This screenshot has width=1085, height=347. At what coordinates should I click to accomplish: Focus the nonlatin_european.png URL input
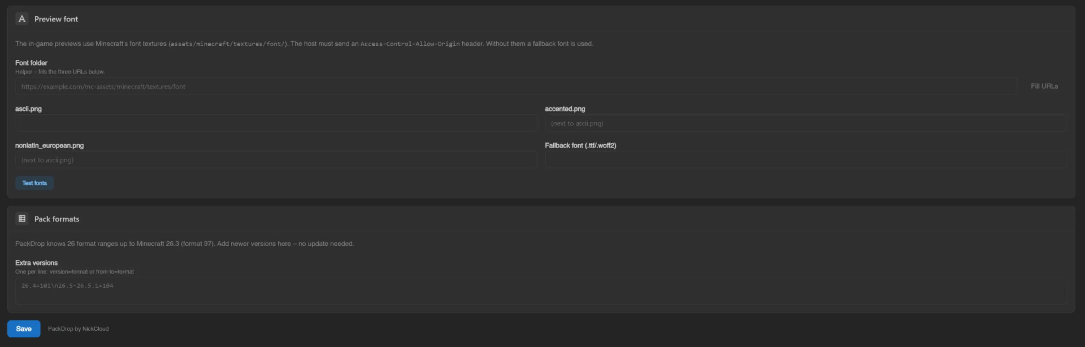pos(276,160)
